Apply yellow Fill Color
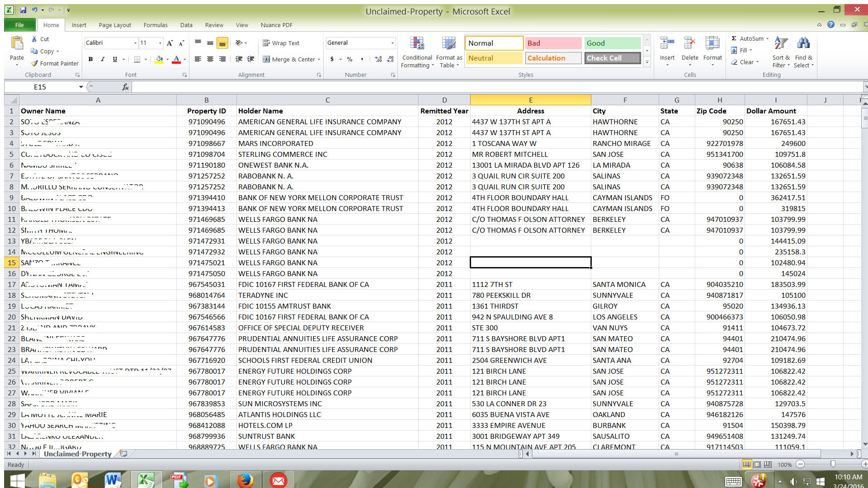 tap(159, 59)
